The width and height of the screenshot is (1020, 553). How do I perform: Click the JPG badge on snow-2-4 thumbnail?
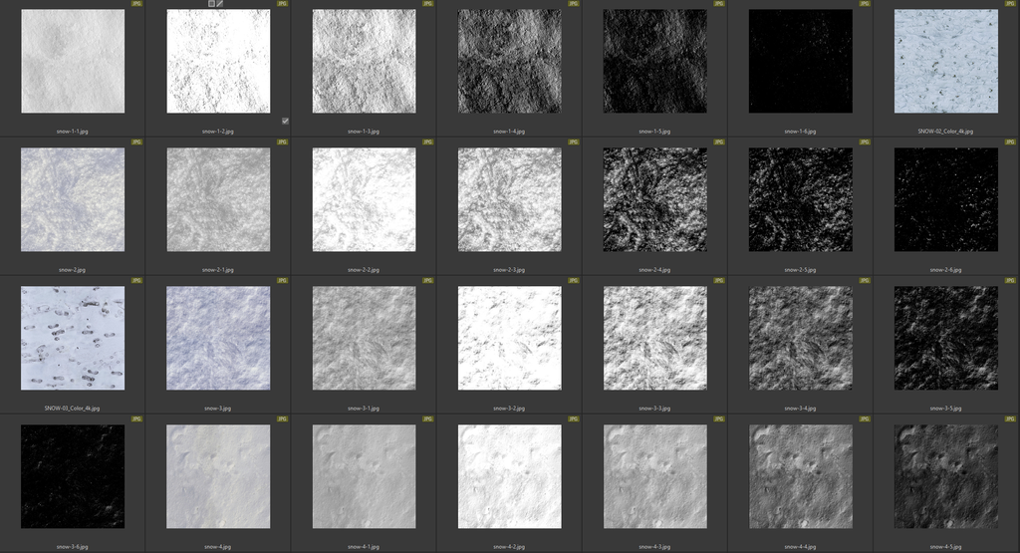719,142
